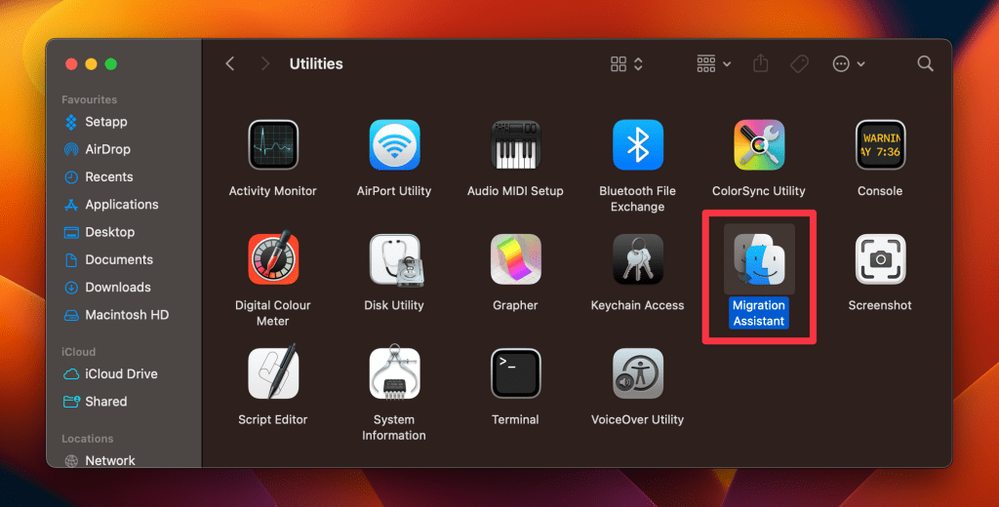Click the "AirPort Utility" label text
This screenshot has width=999, height=507.
pyautogui.click(x=394, y=190)
